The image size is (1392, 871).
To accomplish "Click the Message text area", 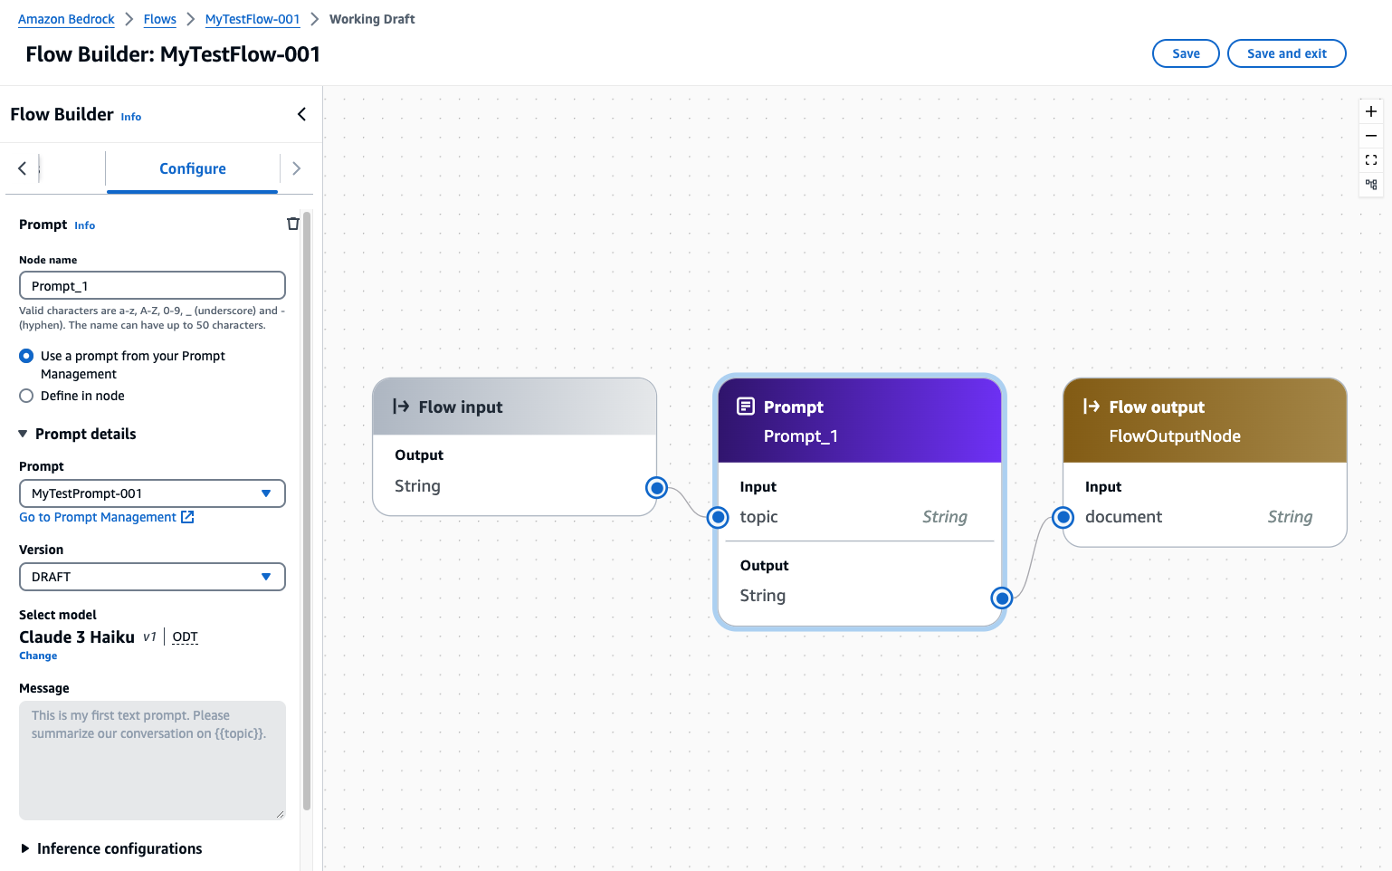I will (152, 761).
